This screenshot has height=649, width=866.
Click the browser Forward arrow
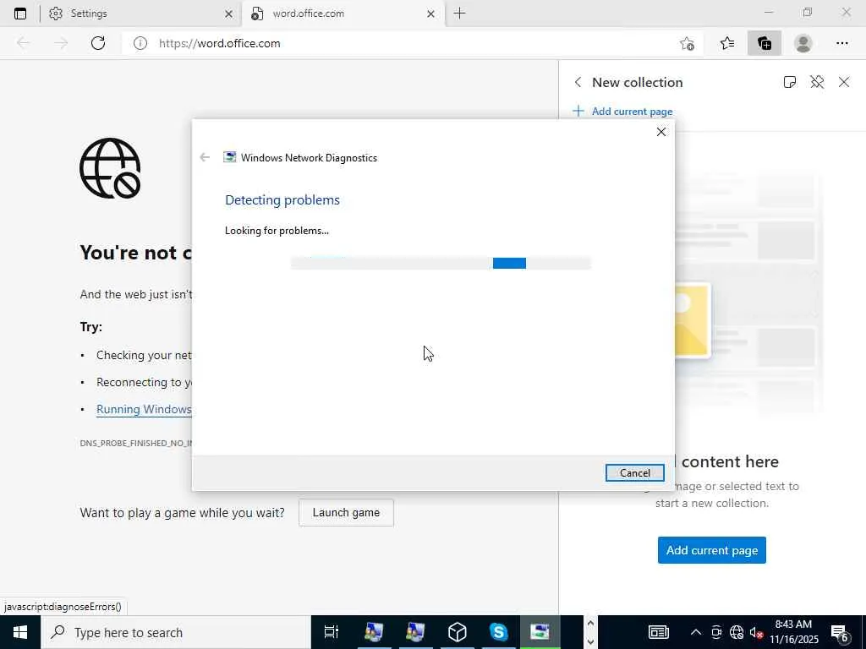point(61,43)
